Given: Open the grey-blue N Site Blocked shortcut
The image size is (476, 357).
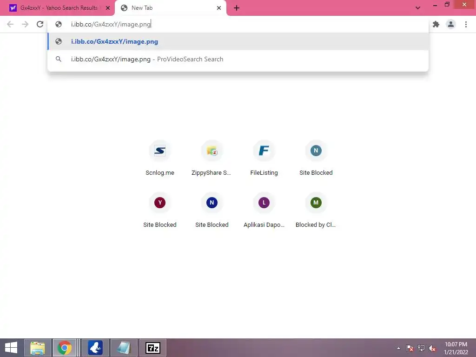Looking at the screenshot, I should [x=316, y=159].
